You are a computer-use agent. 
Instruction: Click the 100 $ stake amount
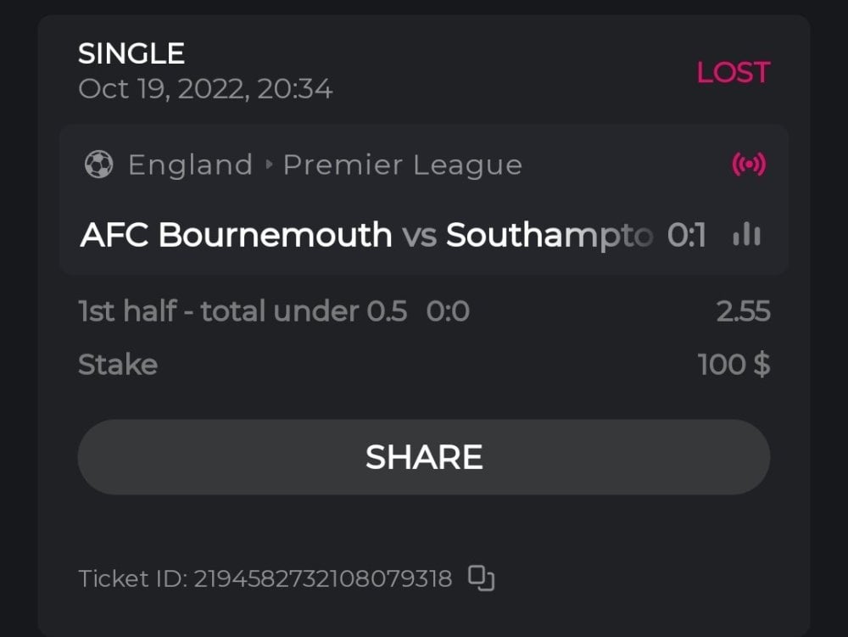click(x=734, y=365)
